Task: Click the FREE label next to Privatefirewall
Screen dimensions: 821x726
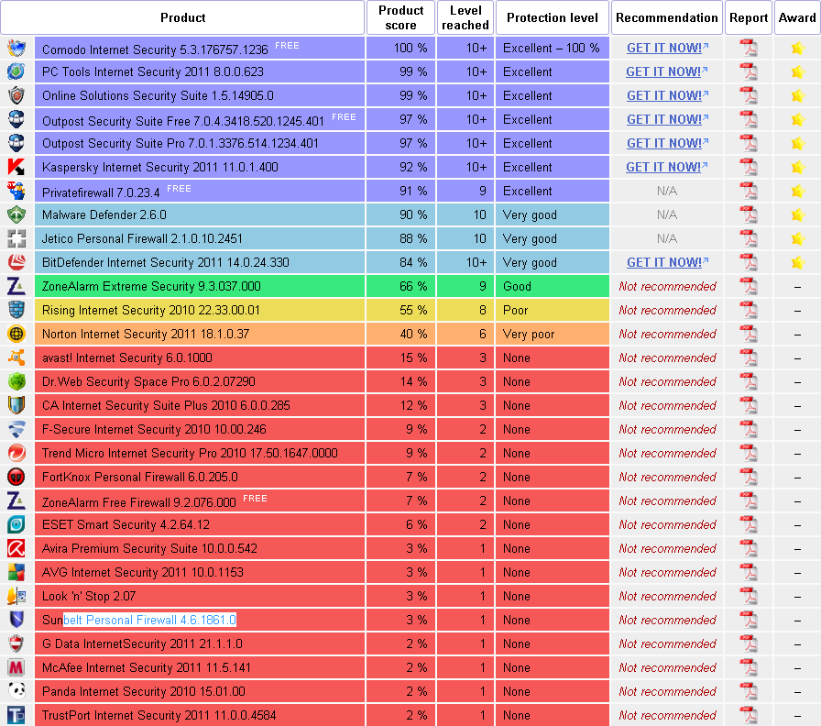Action: [x=179, y=189]
